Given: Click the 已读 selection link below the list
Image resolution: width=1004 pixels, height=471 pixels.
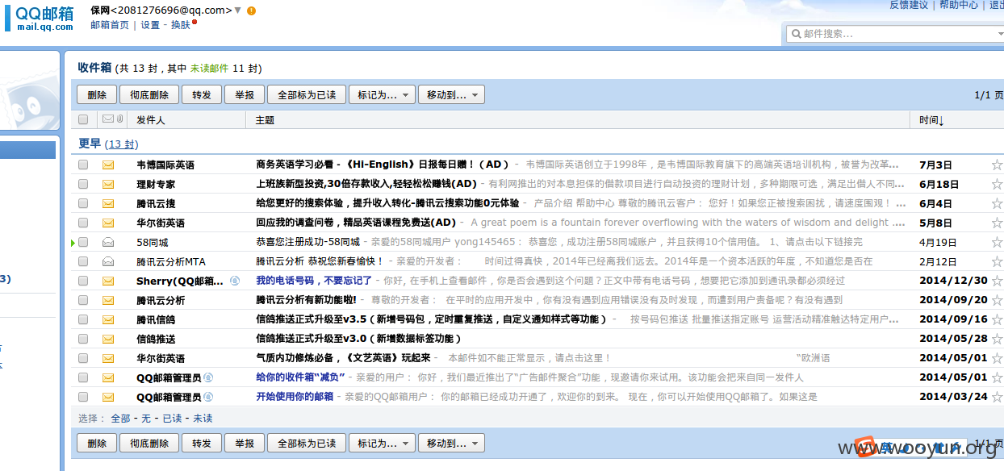Looking at the screenshot, I should tap(172, 419).
